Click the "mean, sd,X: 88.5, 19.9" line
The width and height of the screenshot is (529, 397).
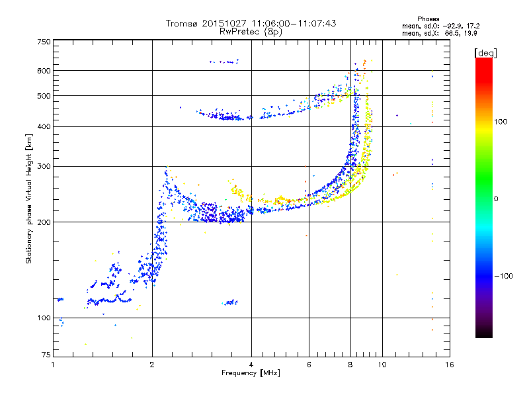point(439,33)
